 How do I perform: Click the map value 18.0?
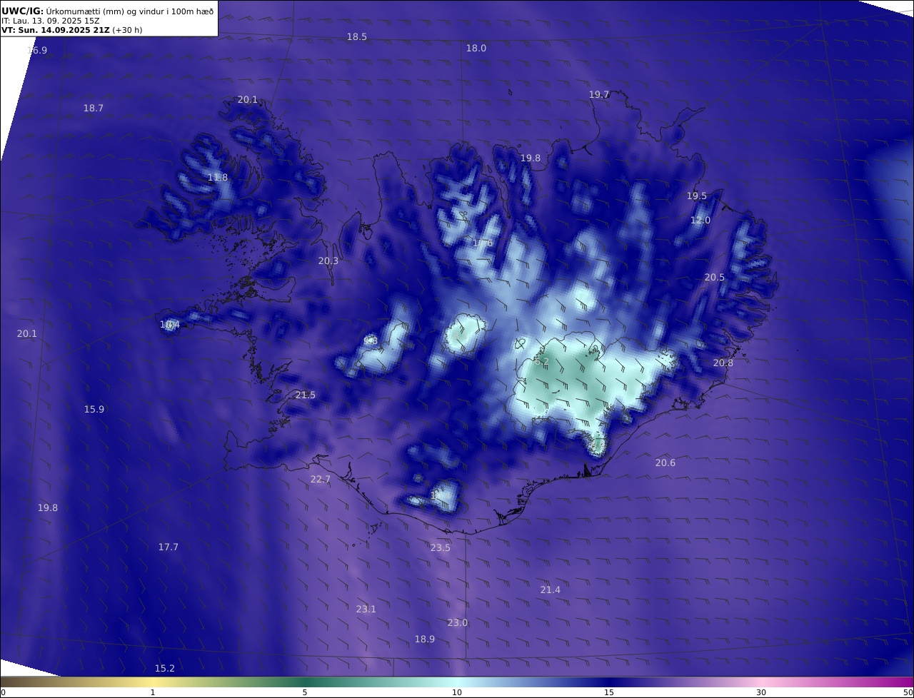click(476, 49)
